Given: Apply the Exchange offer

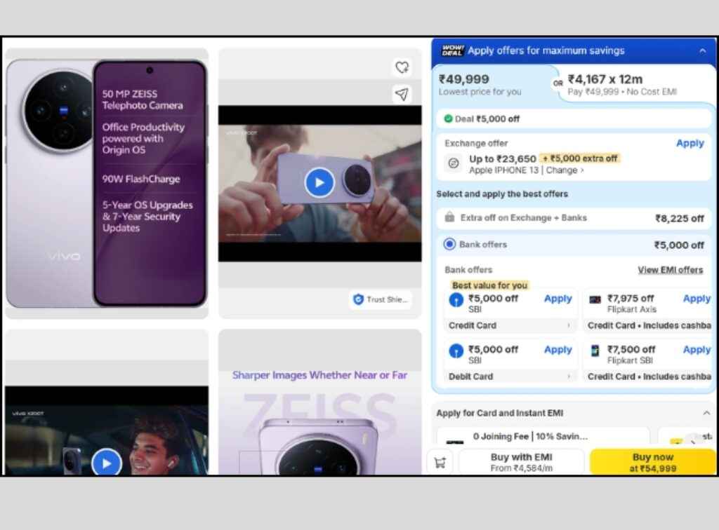Looking at the screenshot, I should pos(690,143).
